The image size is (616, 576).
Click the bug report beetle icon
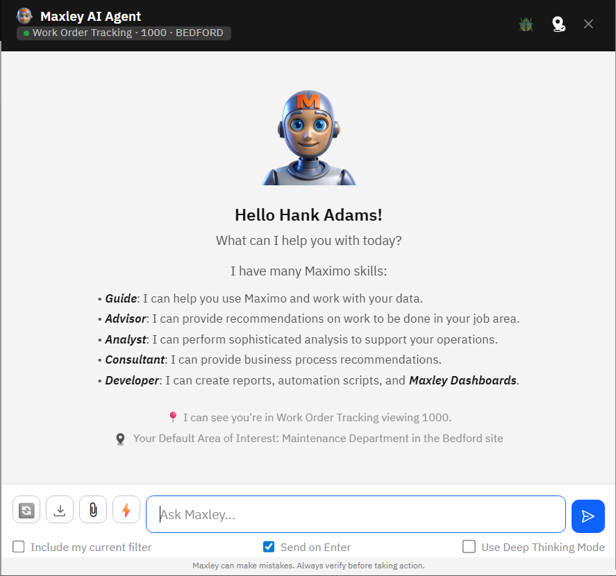pos(526,24)
